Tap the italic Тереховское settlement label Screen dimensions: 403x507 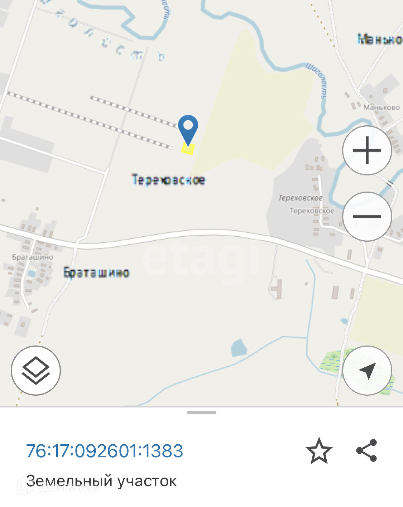coord(301,198)
